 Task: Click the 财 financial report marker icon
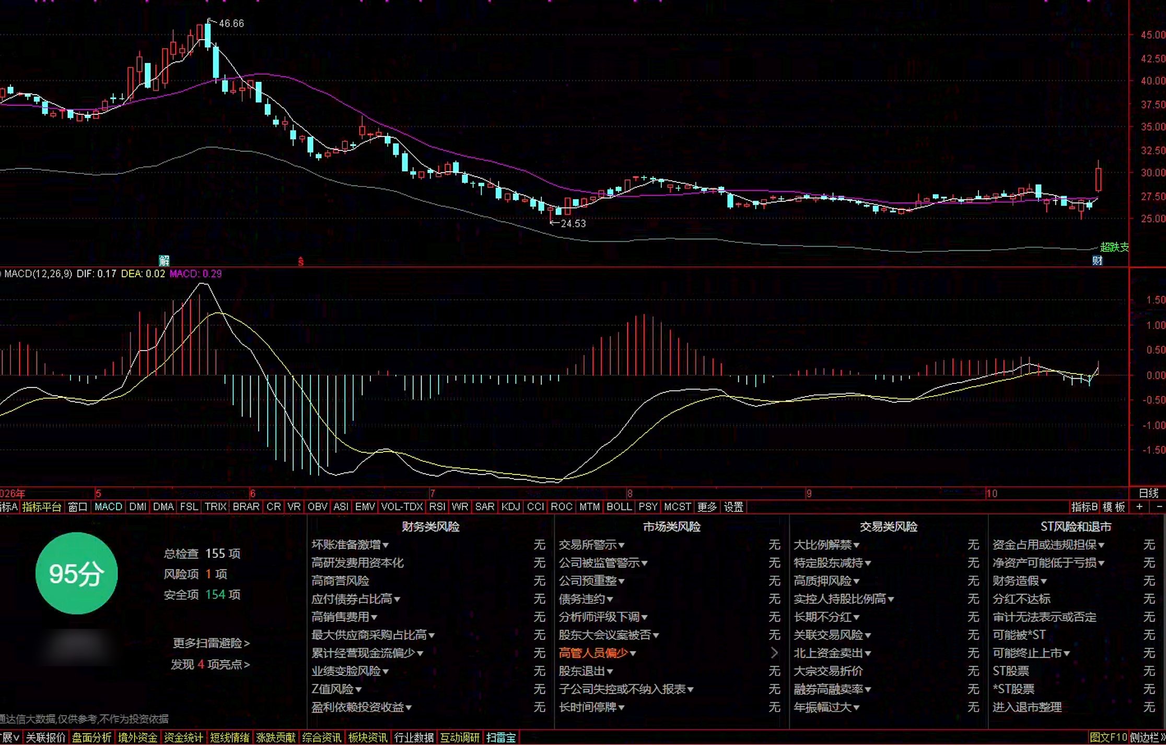pyautogui.click(x=1097, y=260)
